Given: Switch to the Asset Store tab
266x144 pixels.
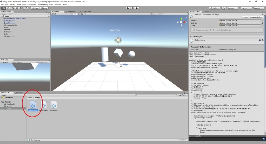Looking at the screenshot, I should (85, 12).
